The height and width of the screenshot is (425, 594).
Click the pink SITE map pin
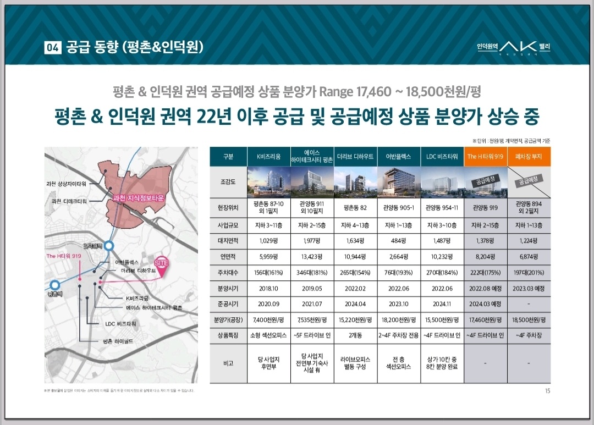[161, 266]
